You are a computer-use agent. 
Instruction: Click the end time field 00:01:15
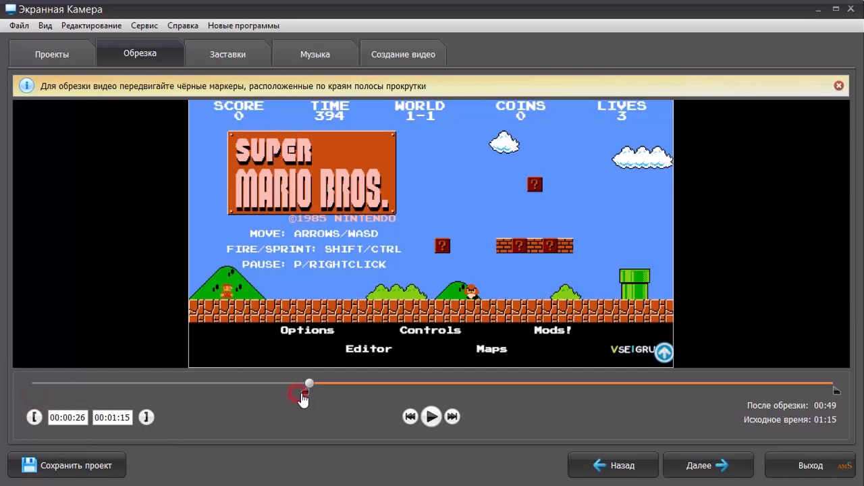click(111, 418)
